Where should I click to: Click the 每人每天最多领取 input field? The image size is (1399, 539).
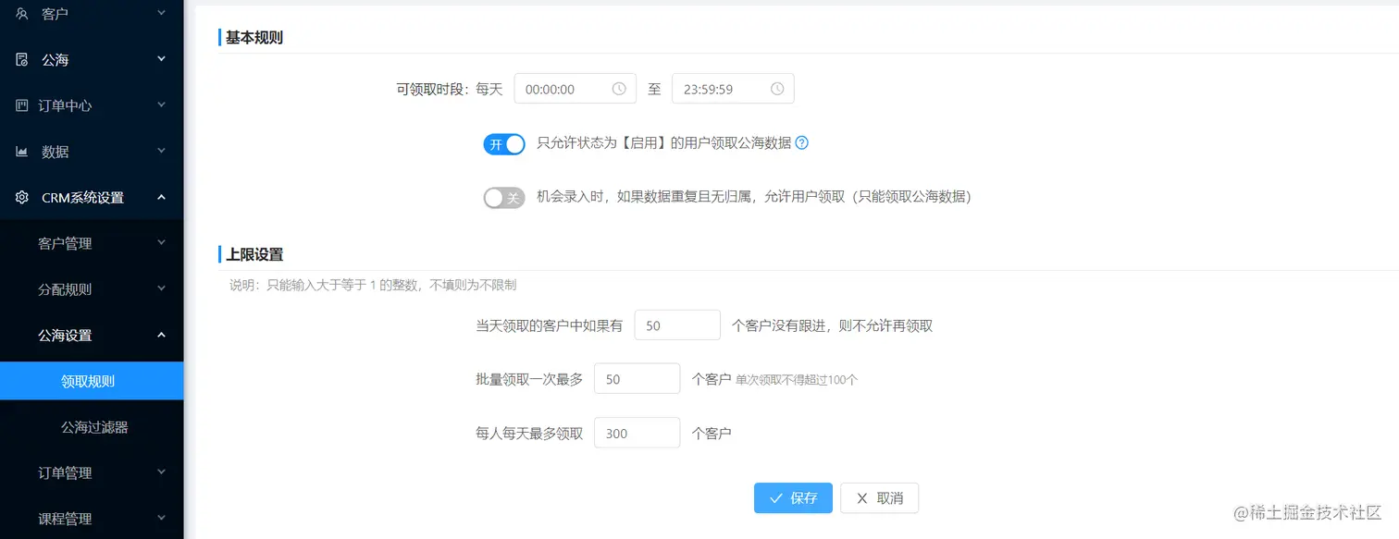638,433
